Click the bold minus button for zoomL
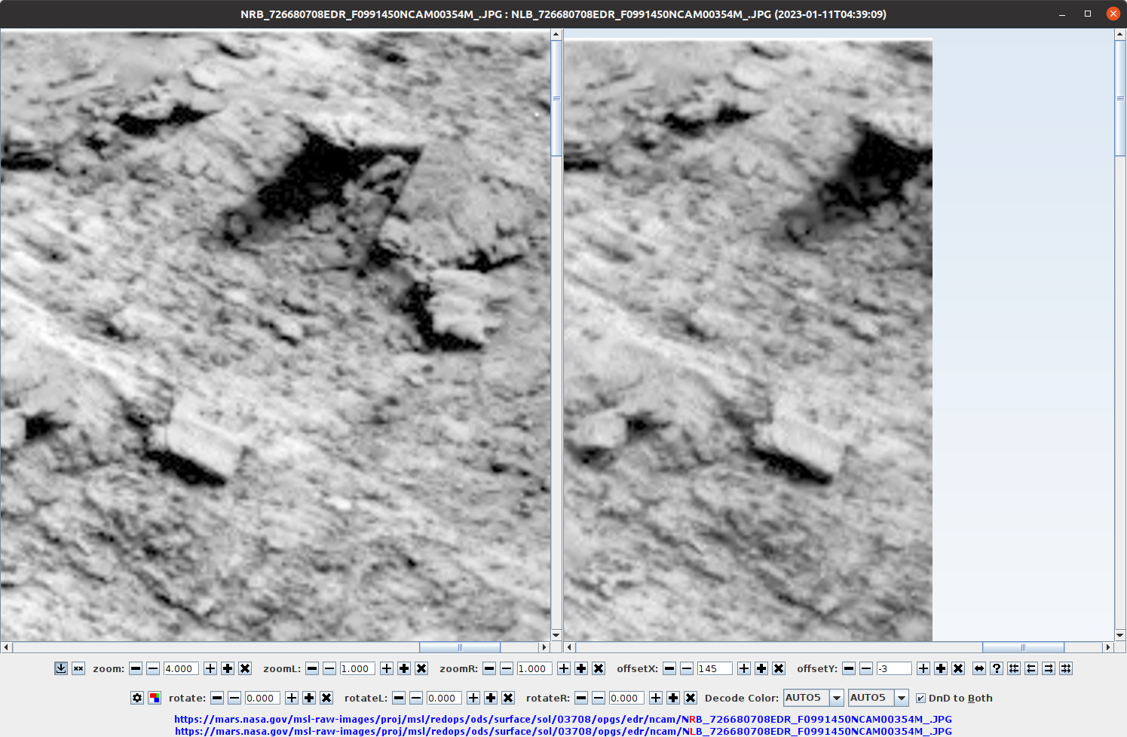The height and width of the screenshot is (737, 1127). coord(312,668)
